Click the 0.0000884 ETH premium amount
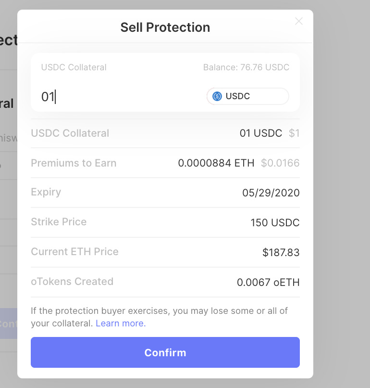Image resolution: width=370 pixels, height=388 pixels. tap(216, 163)
